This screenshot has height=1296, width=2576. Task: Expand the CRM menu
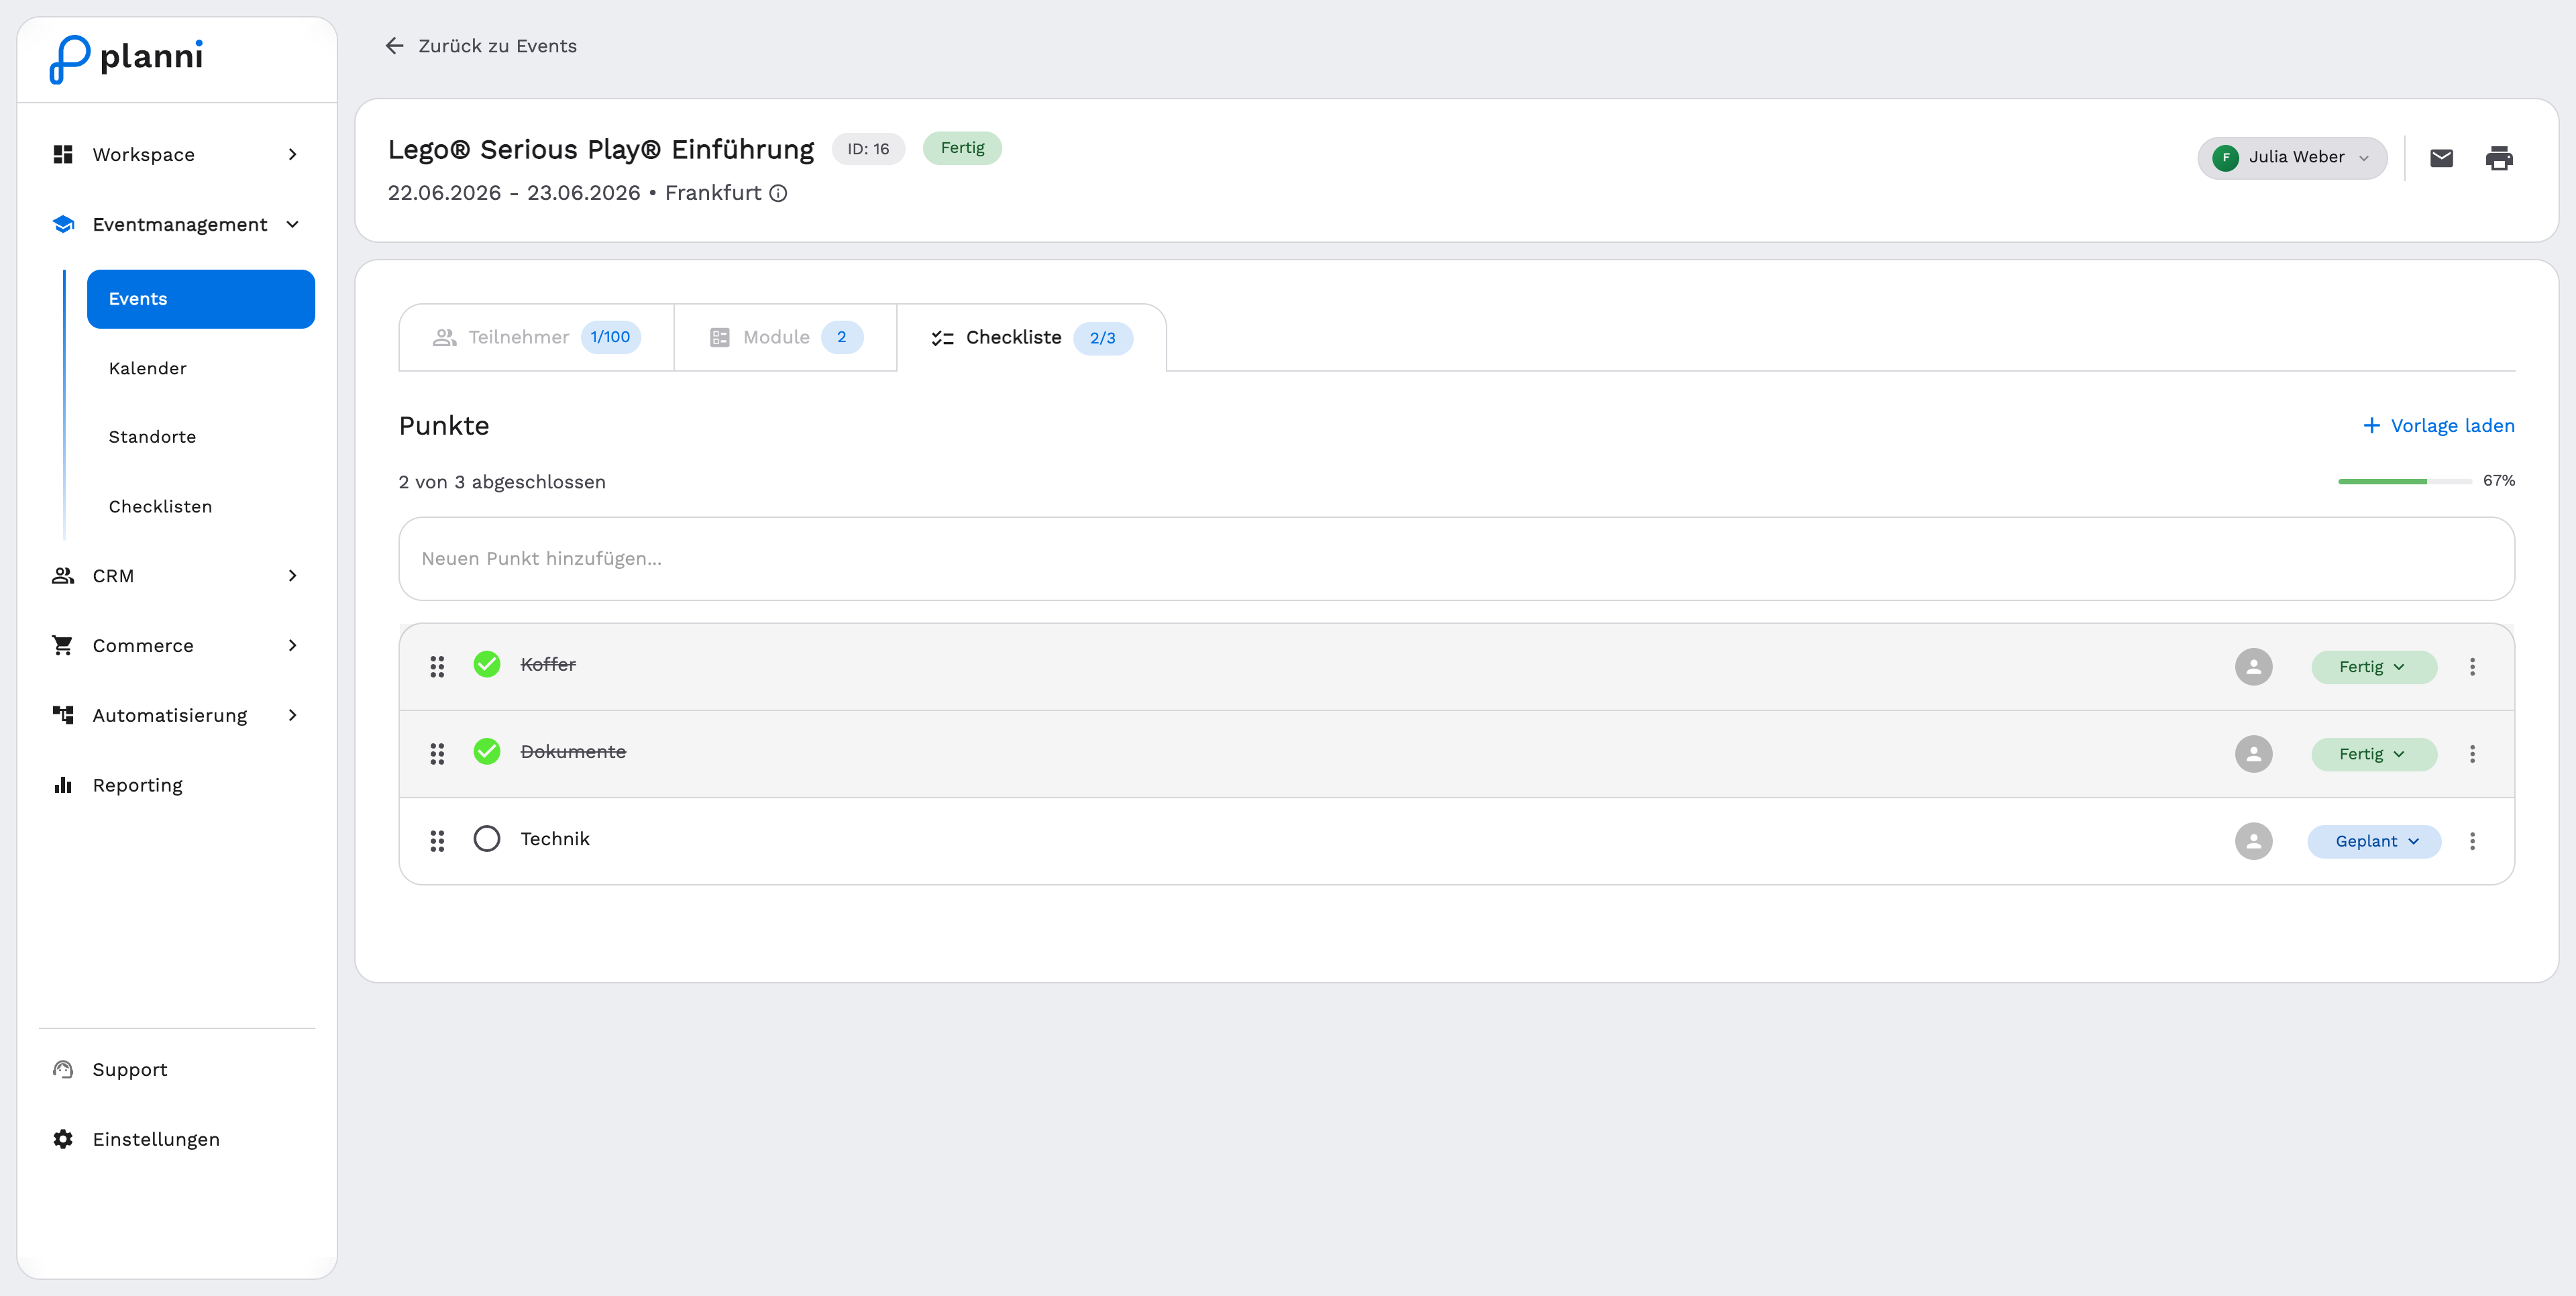click(177, 576)
